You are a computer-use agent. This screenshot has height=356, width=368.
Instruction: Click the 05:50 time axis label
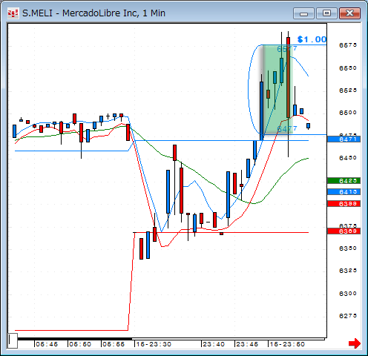point(80,344)
